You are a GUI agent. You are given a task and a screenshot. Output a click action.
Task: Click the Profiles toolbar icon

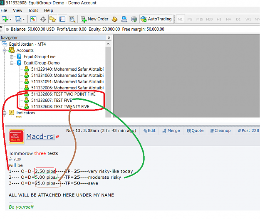coord(18,19)
